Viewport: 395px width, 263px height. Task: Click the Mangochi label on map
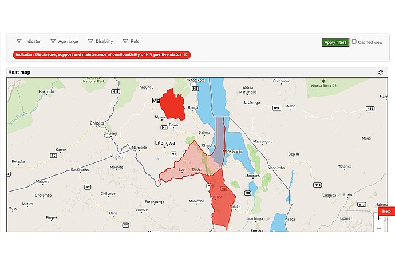[252, 176]
